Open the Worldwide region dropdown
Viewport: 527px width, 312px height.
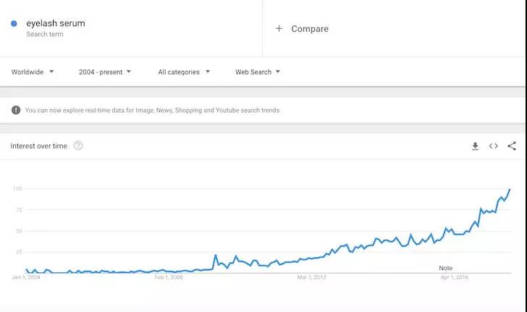coord(33,71)
